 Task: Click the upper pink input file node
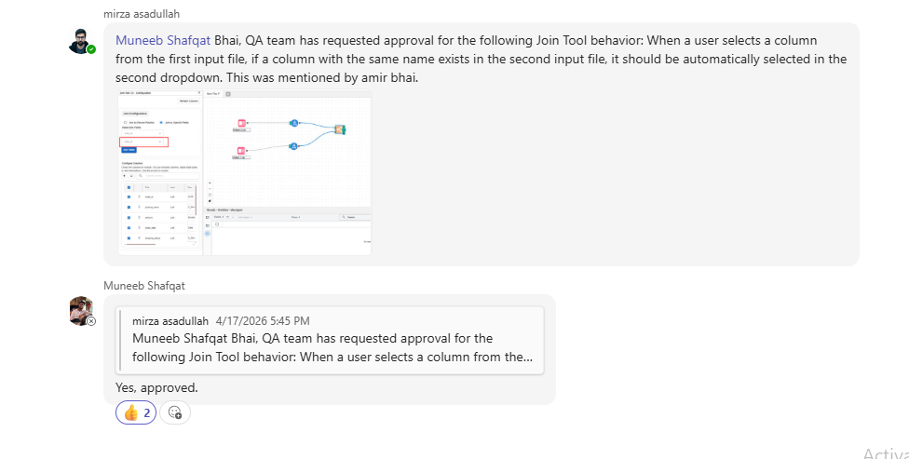click(241, 123)
